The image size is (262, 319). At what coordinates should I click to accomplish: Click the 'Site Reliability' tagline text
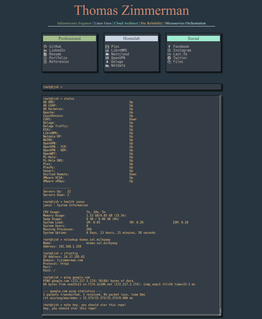pyautogui.click(x=152, y=23)
